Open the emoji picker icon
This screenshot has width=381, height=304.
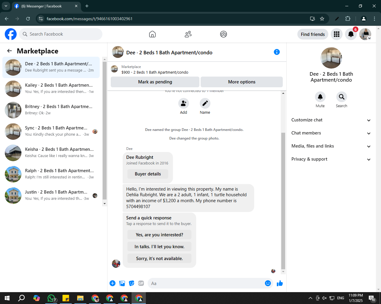[x=268, y=283]
